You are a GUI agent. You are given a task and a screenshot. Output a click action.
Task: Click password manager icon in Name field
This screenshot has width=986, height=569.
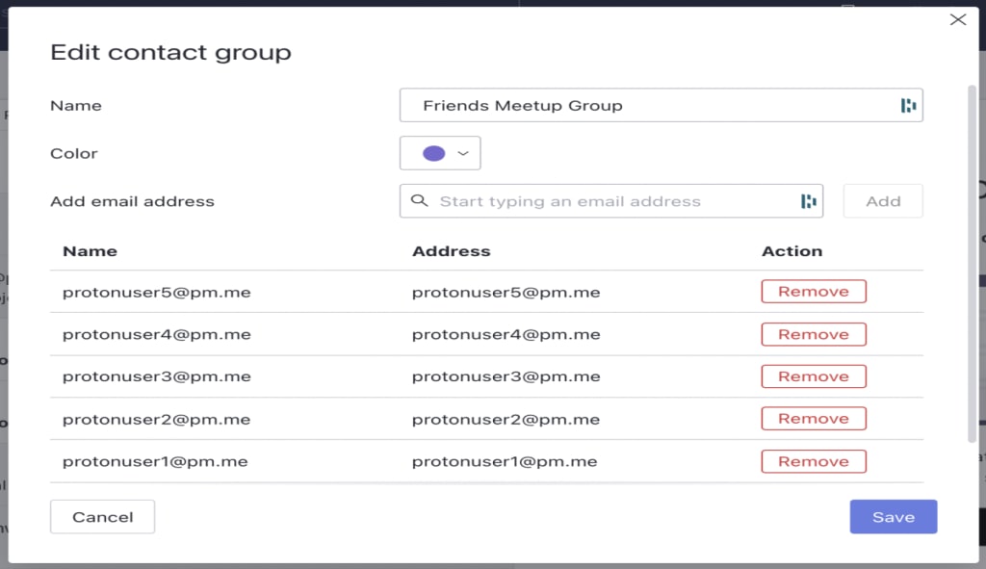908,106
